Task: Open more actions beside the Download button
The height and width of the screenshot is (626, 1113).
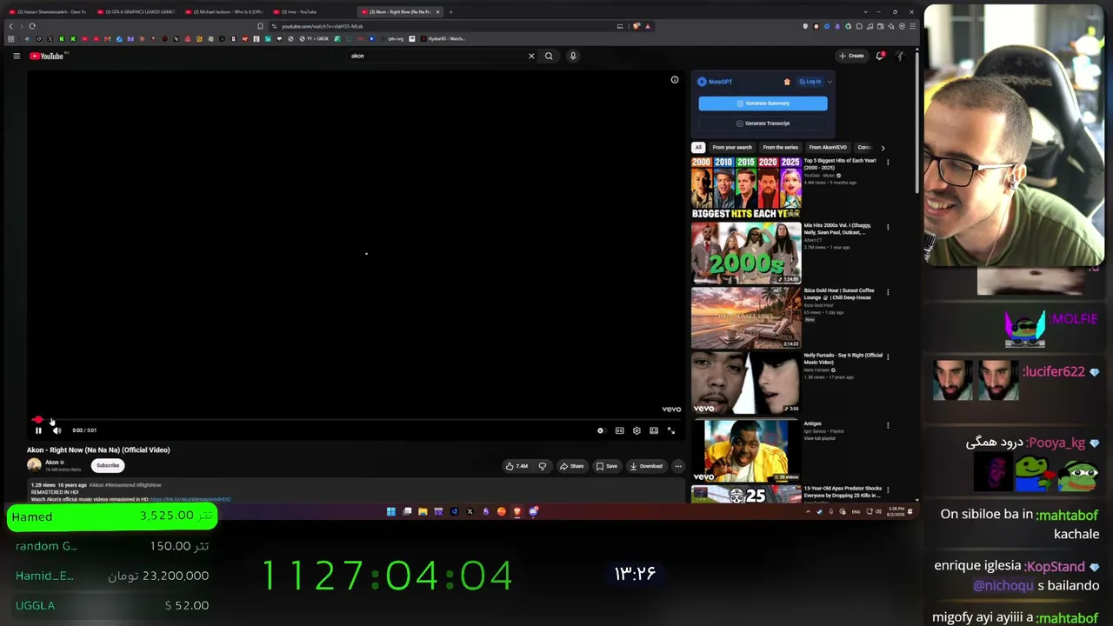Action: click(678, 466)
